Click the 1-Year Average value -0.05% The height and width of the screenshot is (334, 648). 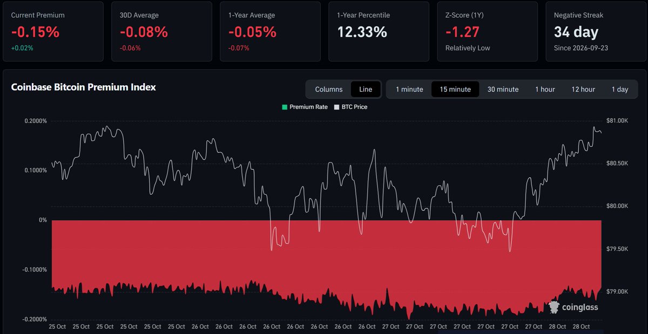(252, 32)
